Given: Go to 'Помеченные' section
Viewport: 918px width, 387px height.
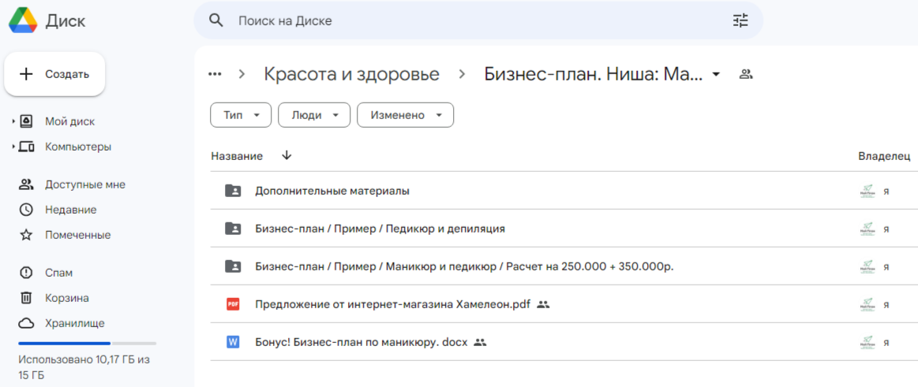Looking at the screenshot, I should click(78, 235).
